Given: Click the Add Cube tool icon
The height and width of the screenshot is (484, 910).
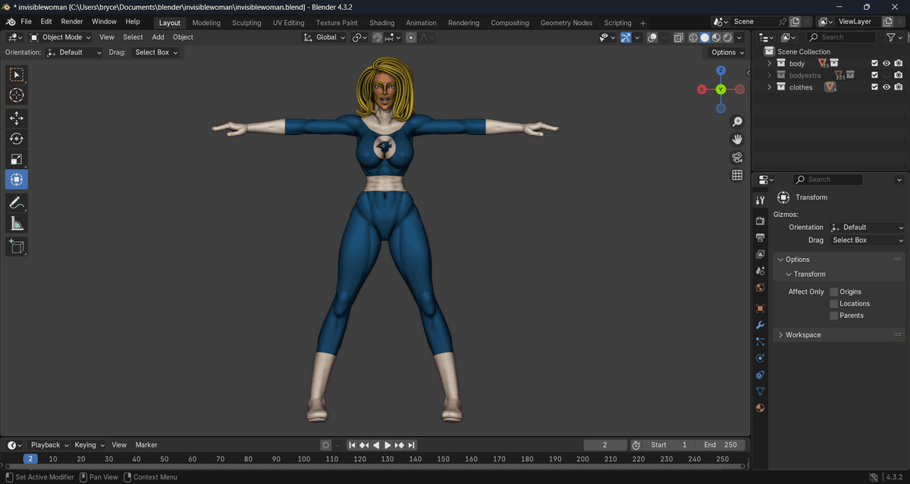Looking at the screenshot, I should click(x=16, y=246).
